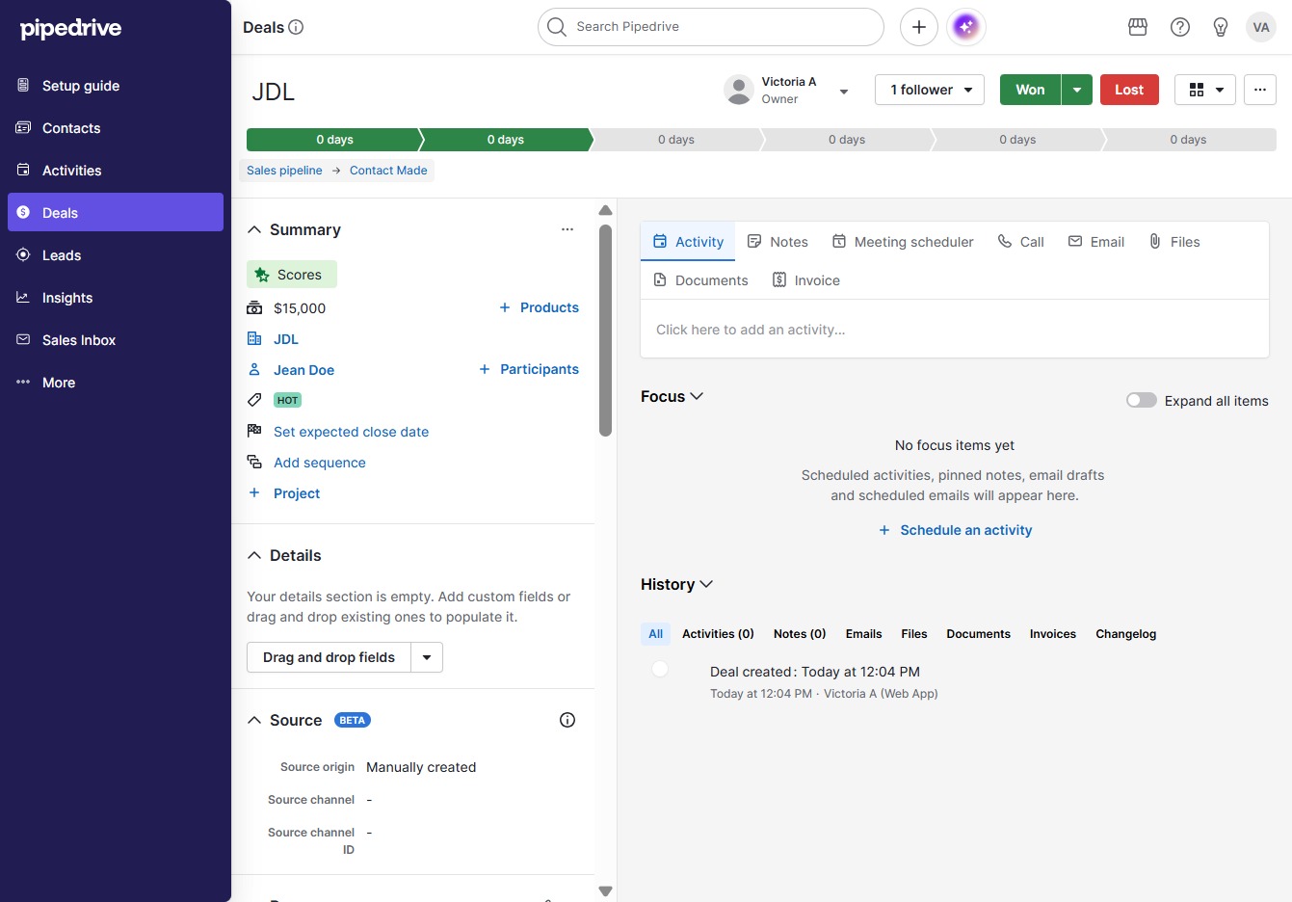Open the Drag and drop fields dropdown arrow
The height and width of the screenshot is (902, 1292).
(x=427, y=657)
